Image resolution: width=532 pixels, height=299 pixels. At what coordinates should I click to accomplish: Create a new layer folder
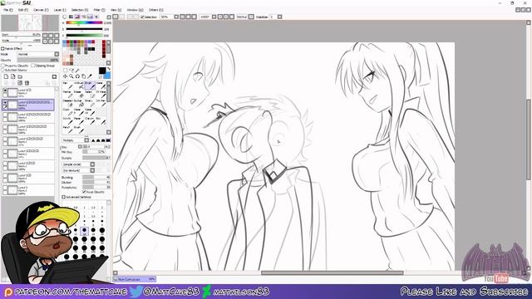pyautogui.click(x=20, y=76)
